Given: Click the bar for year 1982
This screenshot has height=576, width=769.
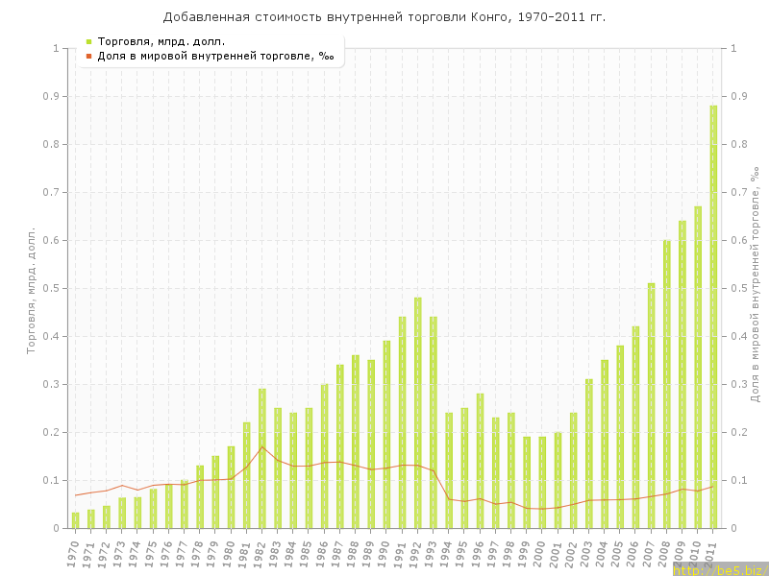Looking at the screenshot, I should pos(262,459).
